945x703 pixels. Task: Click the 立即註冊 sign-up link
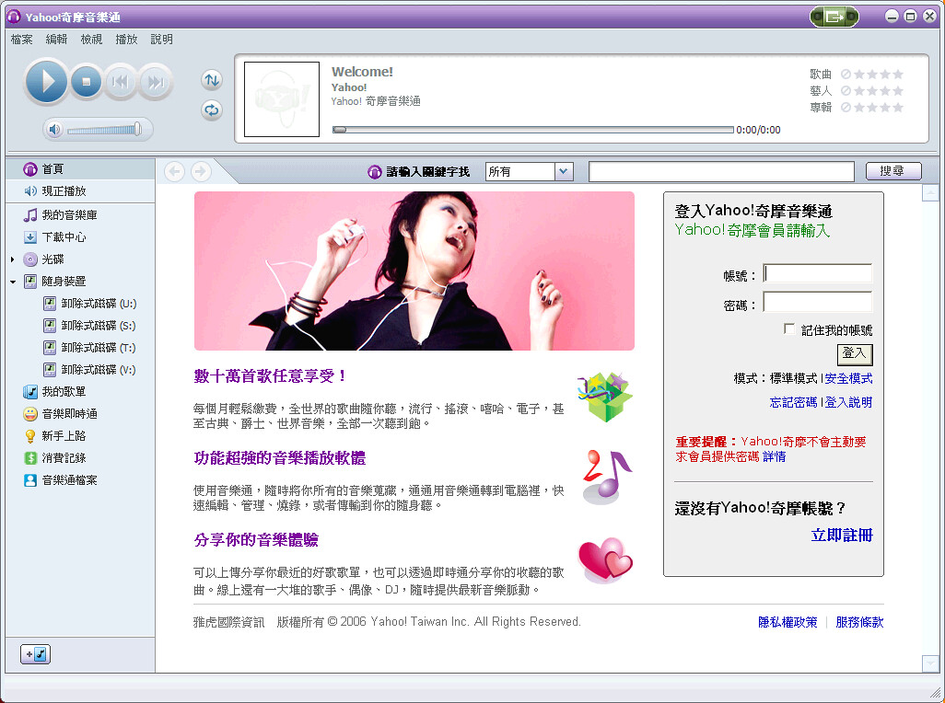pyautogui.click(x=841, y=536)
